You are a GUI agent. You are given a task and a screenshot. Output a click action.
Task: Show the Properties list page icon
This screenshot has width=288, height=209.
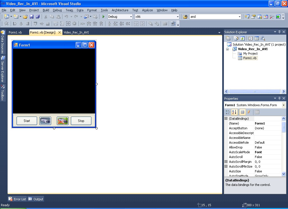242,112
